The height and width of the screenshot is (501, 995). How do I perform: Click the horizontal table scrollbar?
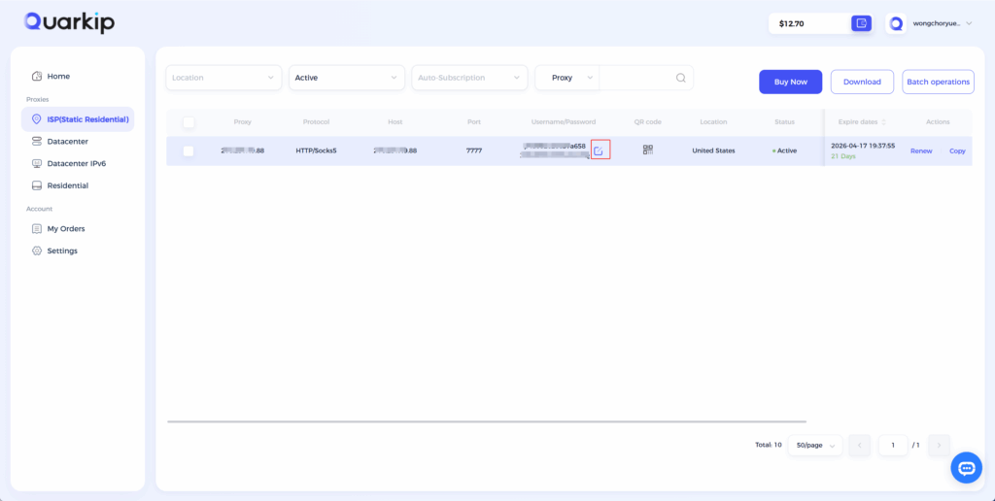point(486,421)
